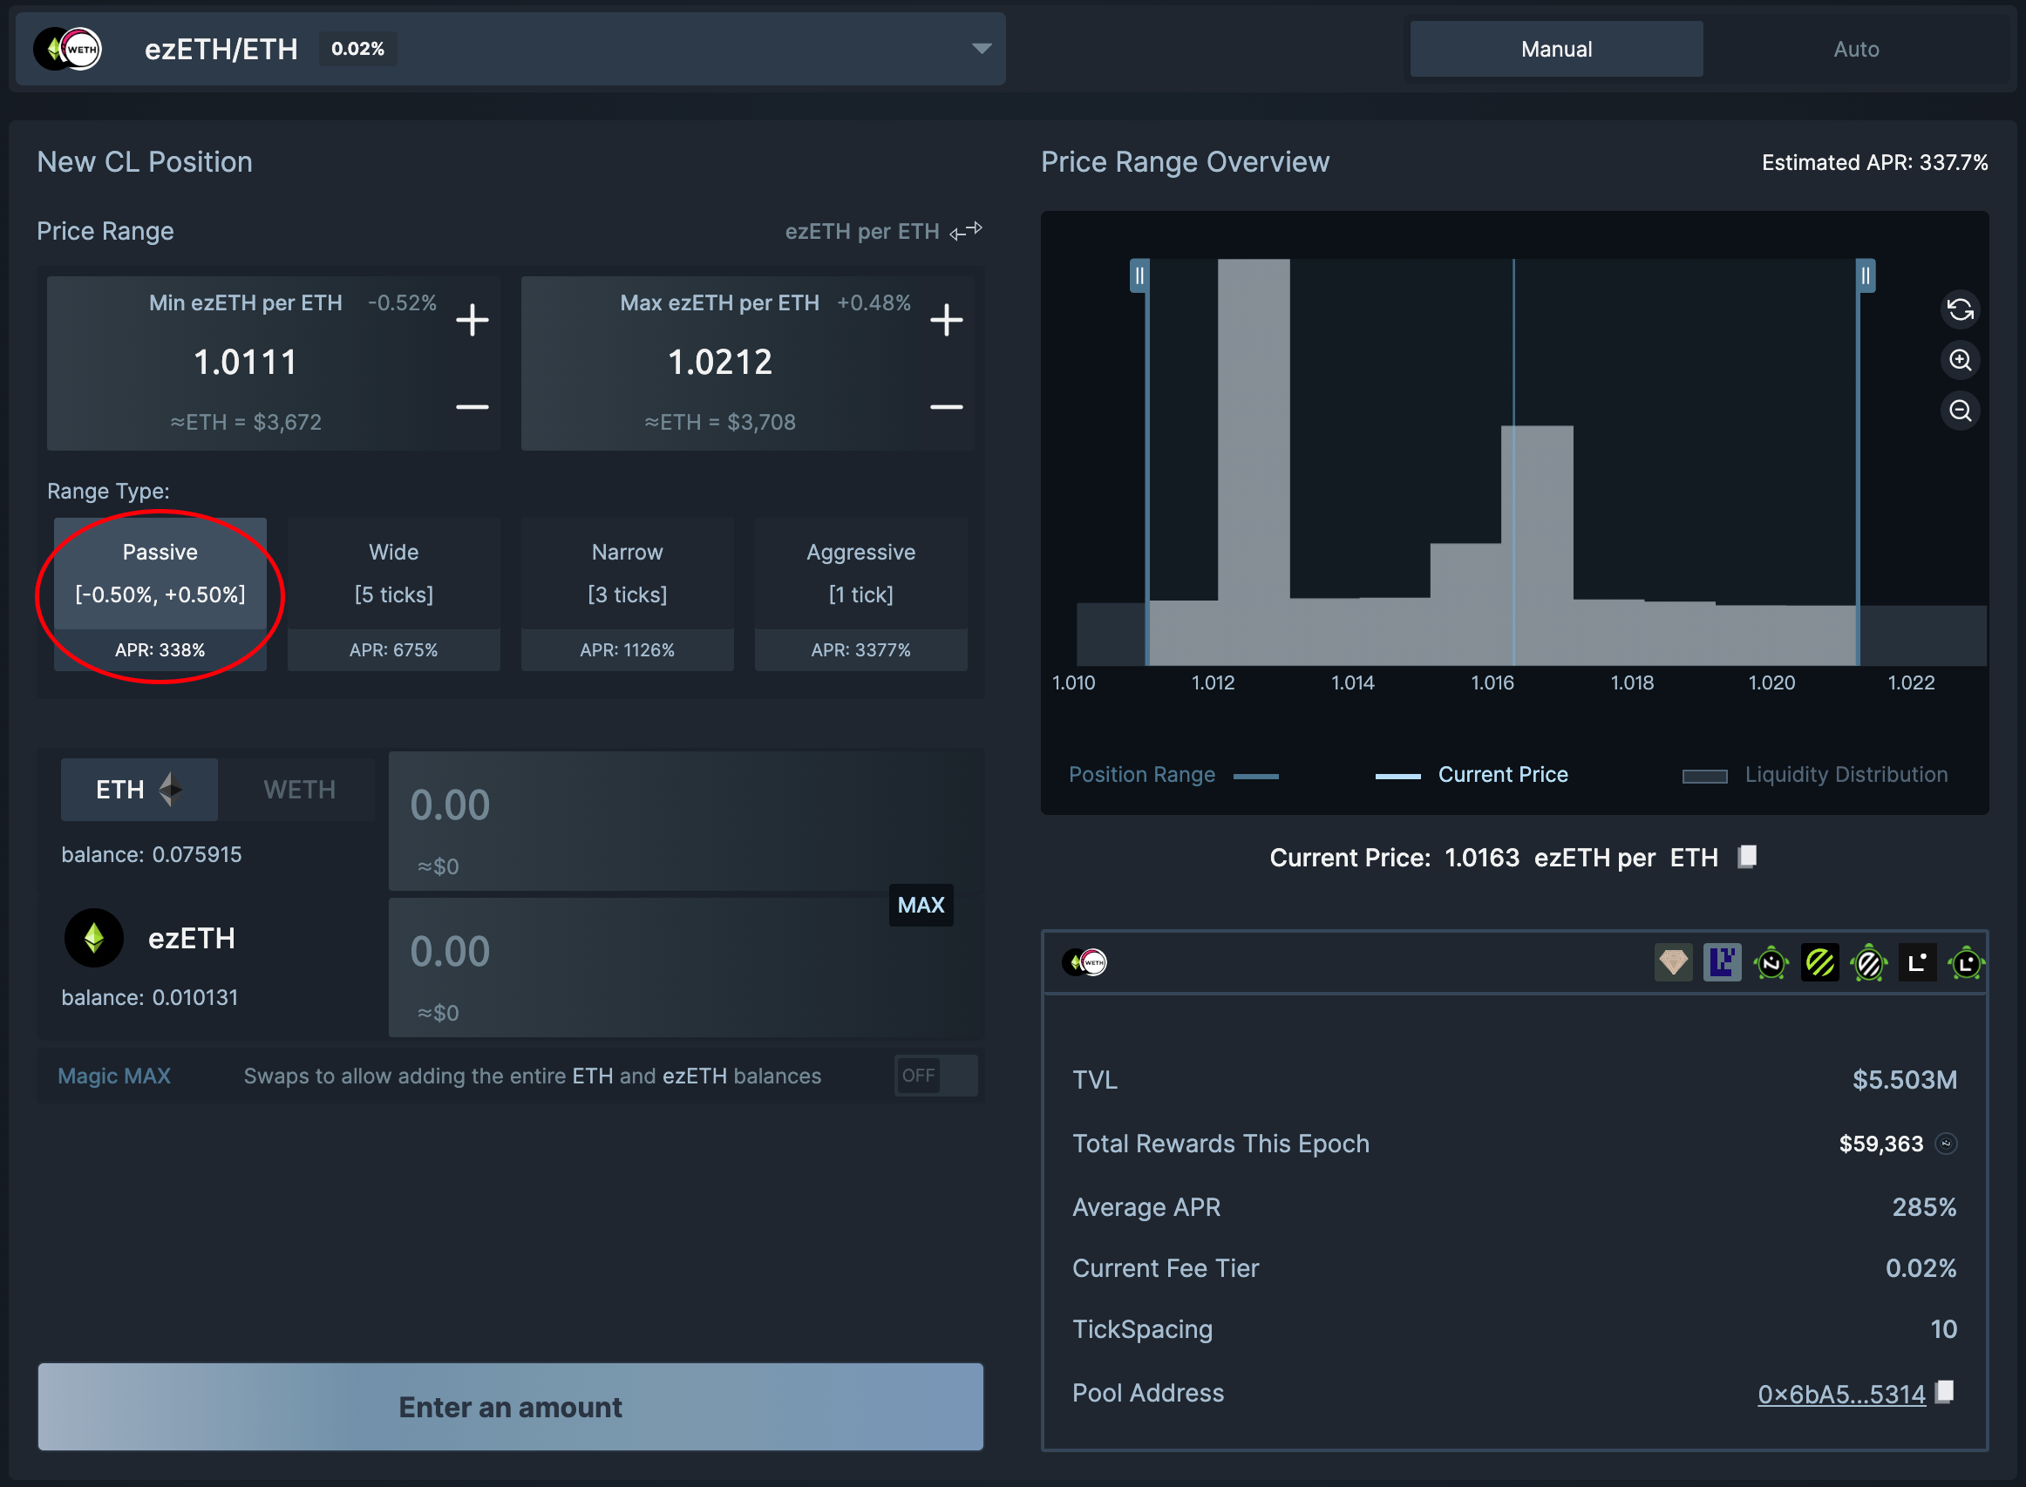Select Narrow 3 ticks range type
Image resolution: width=2026 pixels, height=1487 pixels.
click(628, 594)
